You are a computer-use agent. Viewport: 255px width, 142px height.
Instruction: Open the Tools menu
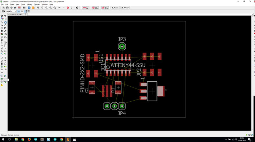(x=23, y=5)
